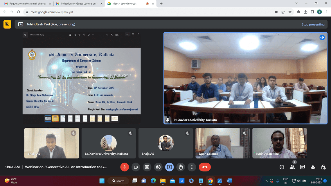Show hidden system tray icons
This screenshot has width=331, height=186.
[266, 181]
